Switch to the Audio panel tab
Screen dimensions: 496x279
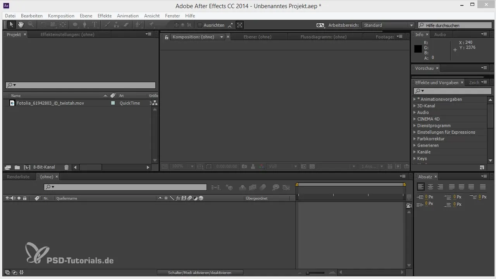tap(440, 34)
